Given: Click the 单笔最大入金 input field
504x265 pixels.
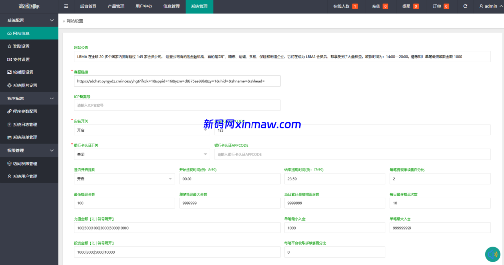Looking at the screenshot, I should pyautogui.click(x=440, y=228).
